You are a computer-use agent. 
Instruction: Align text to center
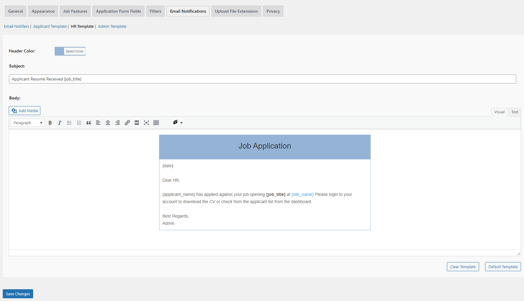tap(108, 123)
